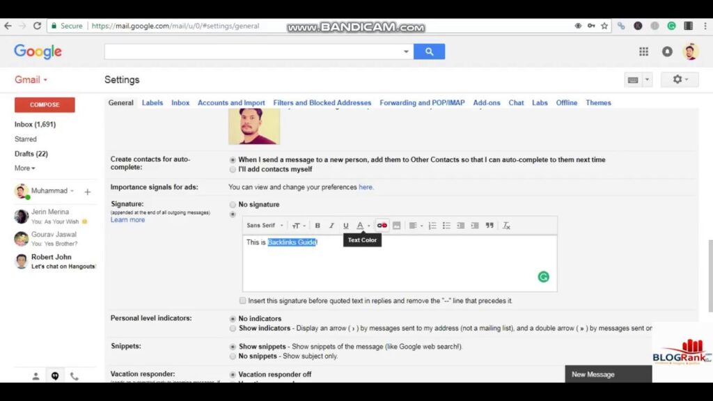This screenshot has width=713, height=401.
Task: Switch to the Labels settings tab
Action: click(152, 103)
